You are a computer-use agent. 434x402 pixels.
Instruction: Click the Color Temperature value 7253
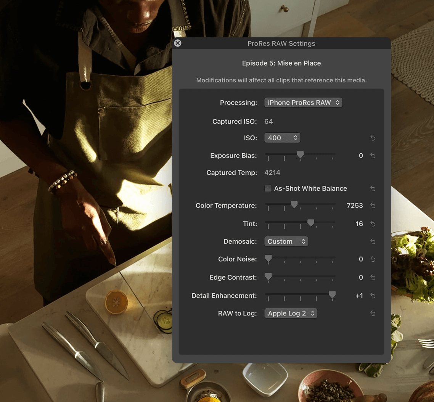(x=354, y=206)
